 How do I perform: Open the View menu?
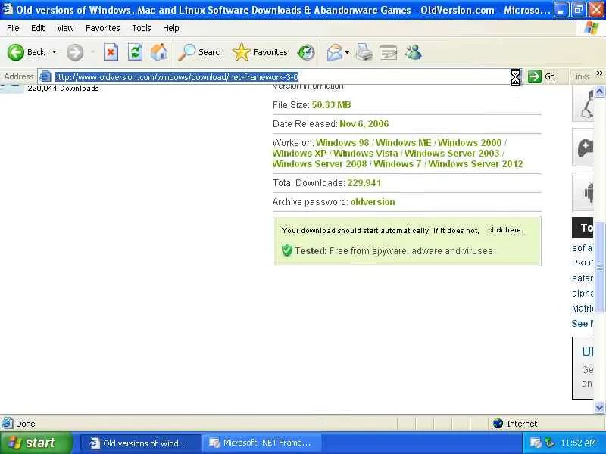coord(65,28)
